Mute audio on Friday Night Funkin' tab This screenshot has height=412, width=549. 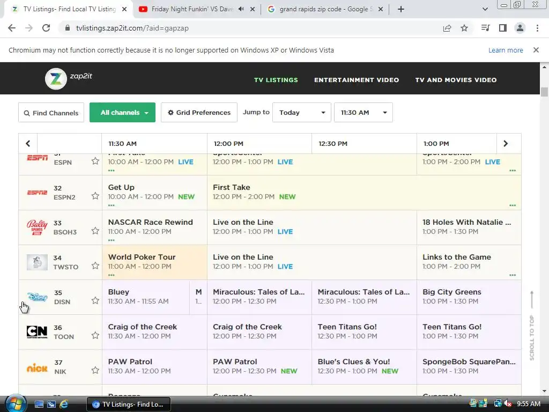point(241,9)
